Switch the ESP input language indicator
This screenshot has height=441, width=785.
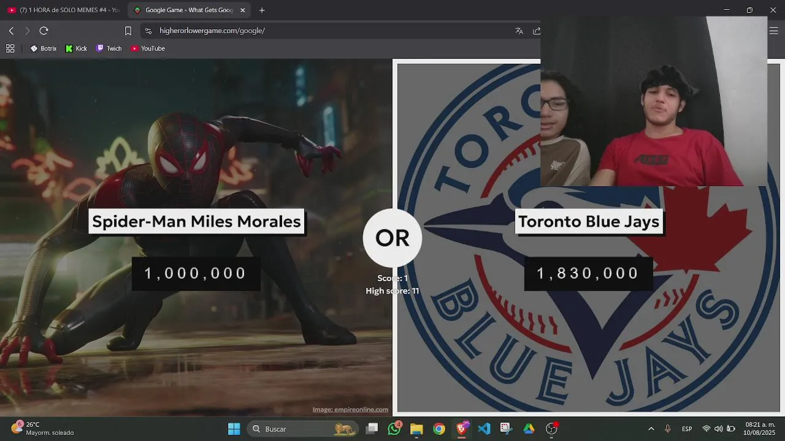(x=687, y=429)
